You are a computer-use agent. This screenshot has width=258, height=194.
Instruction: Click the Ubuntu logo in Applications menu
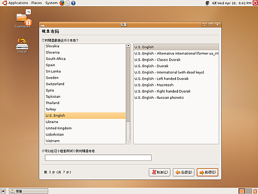pos(4,3)
